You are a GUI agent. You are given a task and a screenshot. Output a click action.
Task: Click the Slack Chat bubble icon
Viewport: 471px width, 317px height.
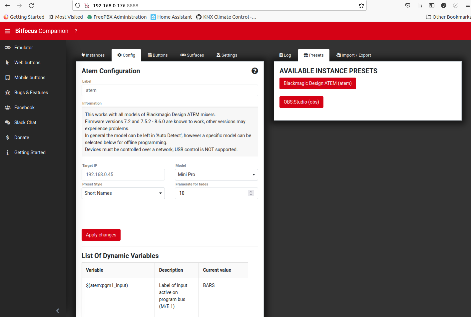(x=8, y=123)
